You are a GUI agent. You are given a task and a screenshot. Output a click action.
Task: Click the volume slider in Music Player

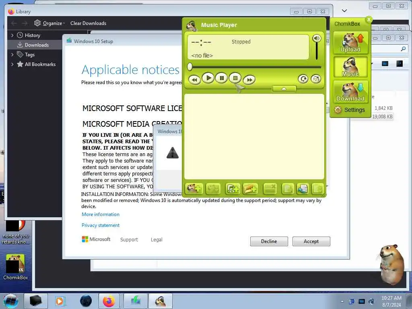(317, 51)
